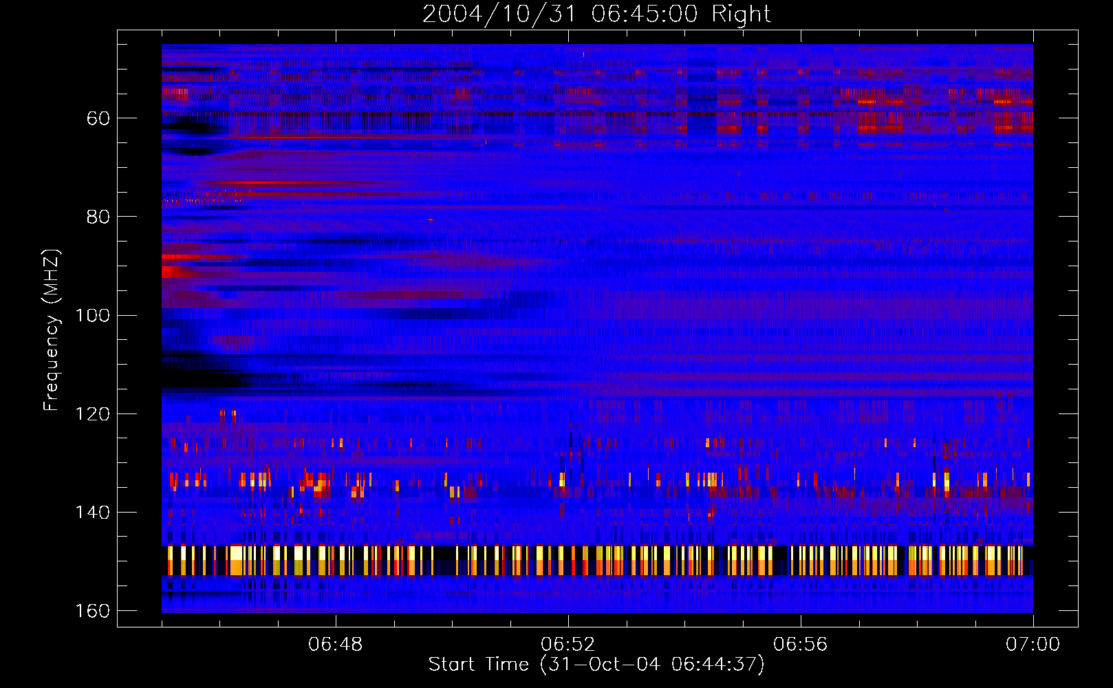The height and width of the screenshot is (688, 1113).
Task: Click the bright yellow interference band near 150 MHz
Action: [x=597, y=560]
